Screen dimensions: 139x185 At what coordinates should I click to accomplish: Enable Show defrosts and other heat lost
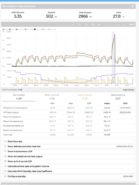5,147
